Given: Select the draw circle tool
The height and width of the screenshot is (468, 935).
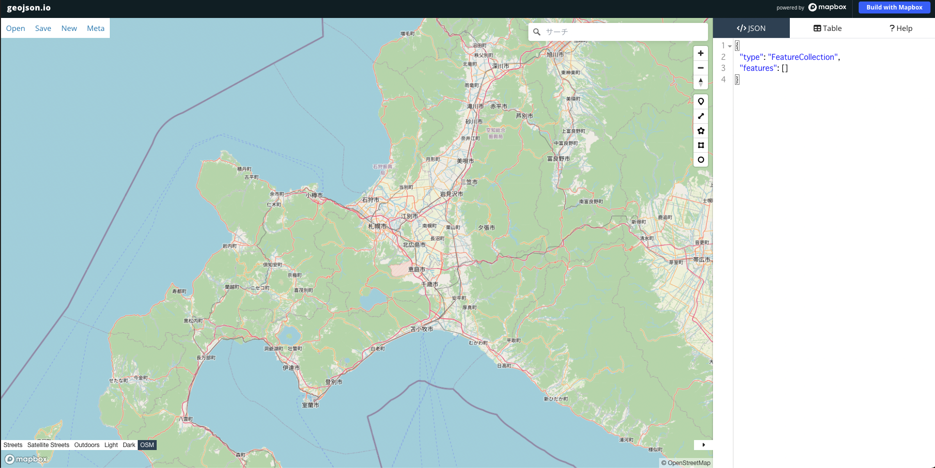Looking at the screenshot, I should coord(701,160).
